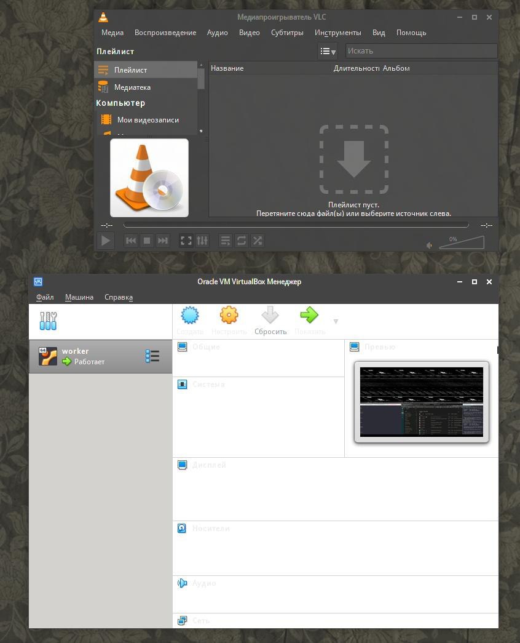520x643 pixels.
Task: Click the Превью section icon
Action: (x=355, y=346)
